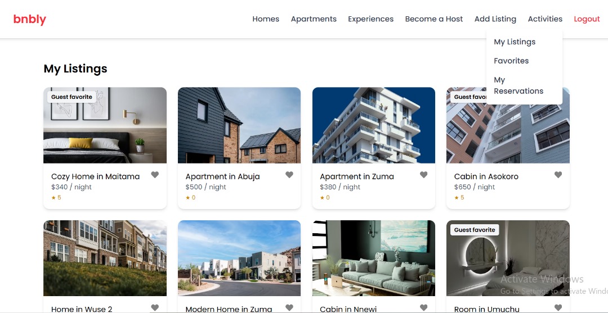The height and width of the screenshot is (313, 608).
Task: Open the Cozy Home in Maitama bedroom image
Action: (105, 125)
